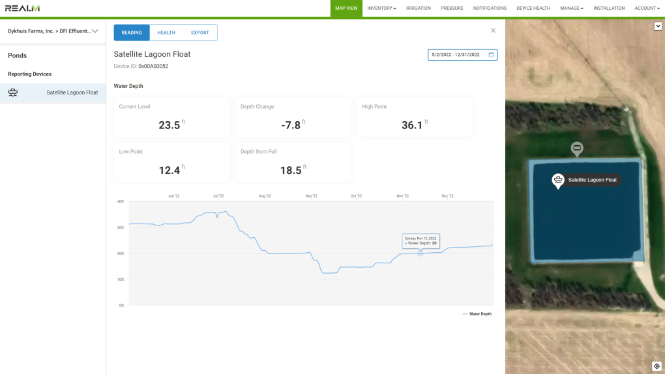Screen dimensions: 665x374
Task: Select Satellite Lagoon Float in device list
Action: click(x=72, y=93)
